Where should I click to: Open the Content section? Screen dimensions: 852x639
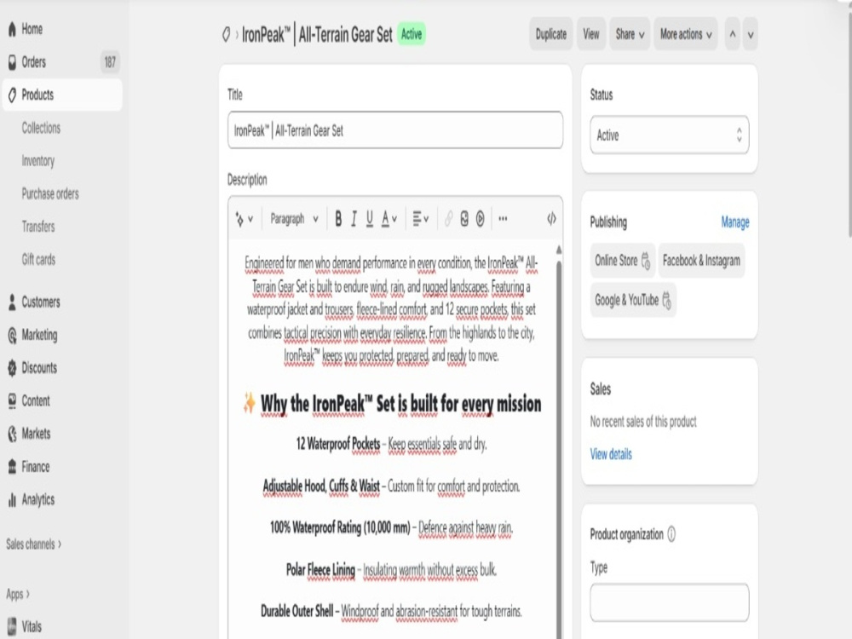35,401
